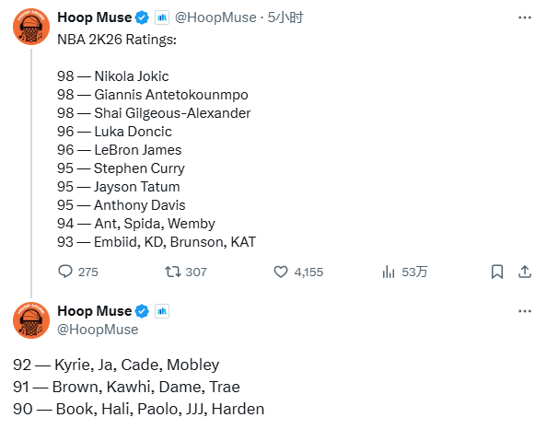Click the affiliate badge in the second tweet
Image resolution: width=547 pixels, height=429 pixels.
(x=162, y=311)
